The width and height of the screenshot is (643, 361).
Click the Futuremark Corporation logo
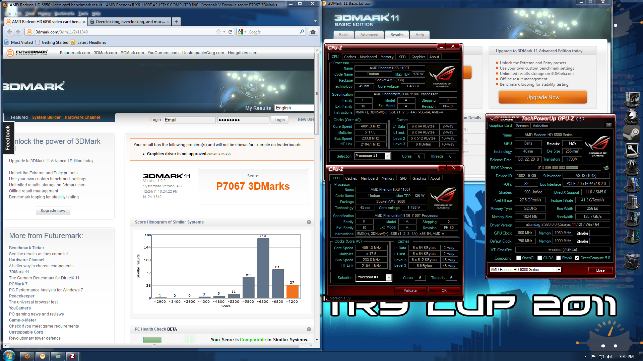click(x=27, y=53)
